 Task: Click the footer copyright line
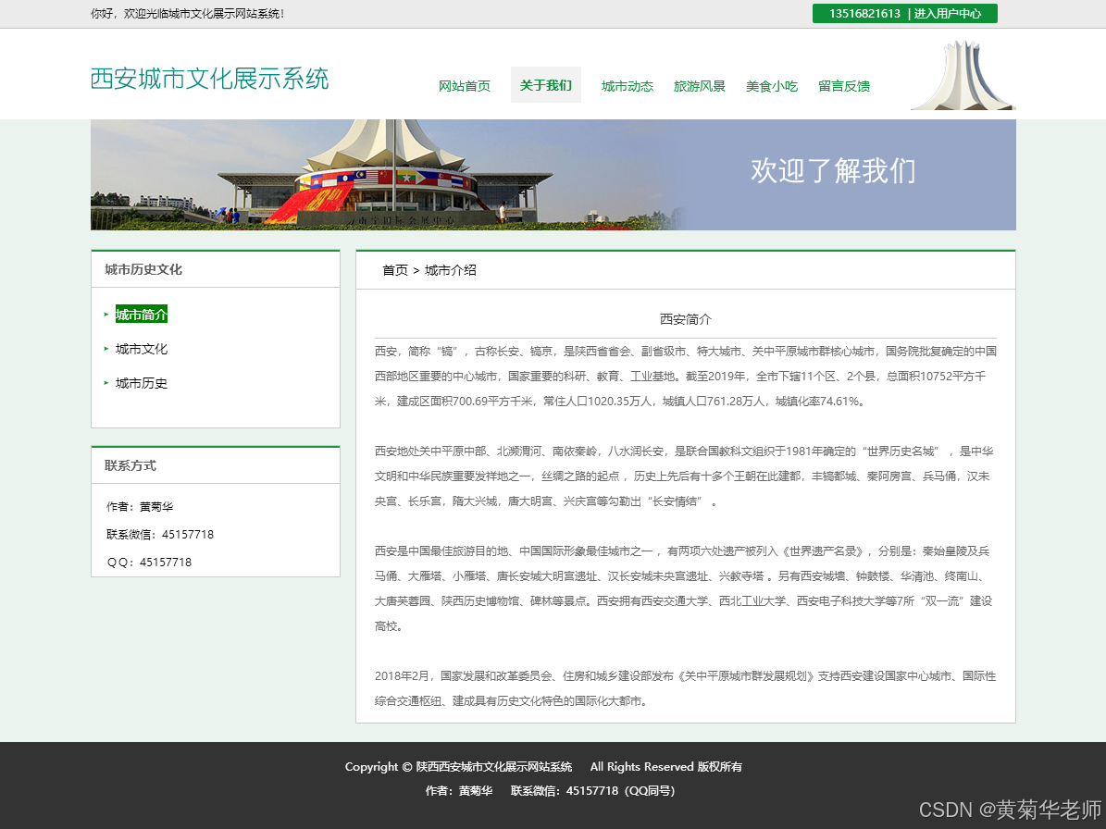(543, 766)
